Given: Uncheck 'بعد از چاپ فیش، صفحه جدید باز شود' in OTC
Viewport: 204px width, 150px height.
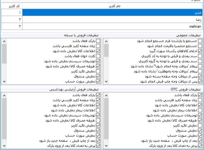Looking at the screenshot, I should [200, 141].
